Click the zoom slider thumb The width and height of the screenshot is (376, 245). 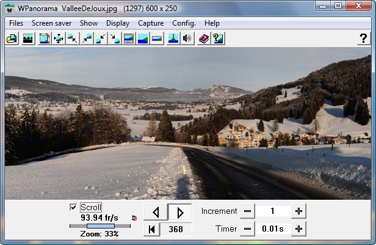[x=101, y=226]
